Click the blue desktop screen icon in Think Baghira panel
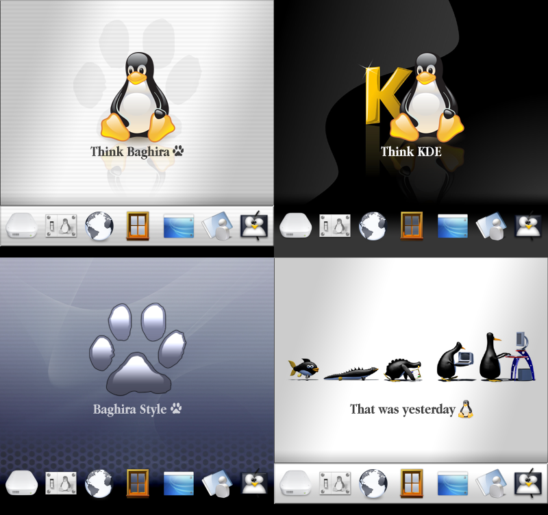 179,226
